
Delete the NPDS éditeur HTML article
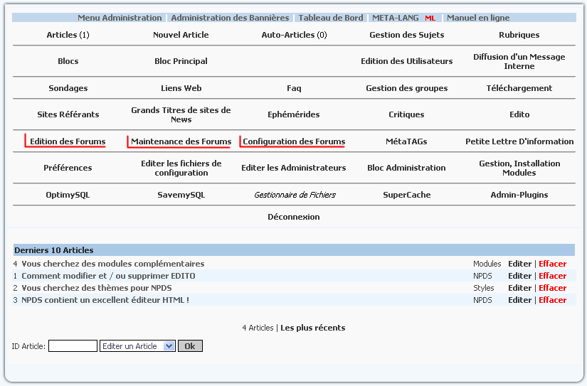pos(552,300)
